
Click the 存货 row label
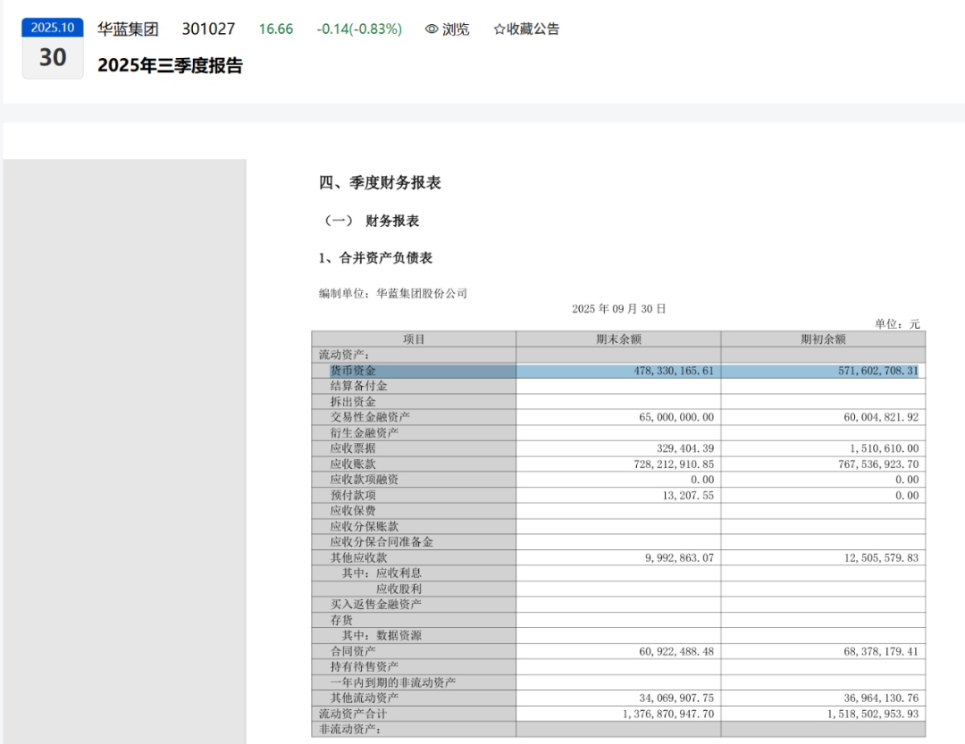[341, 621]
